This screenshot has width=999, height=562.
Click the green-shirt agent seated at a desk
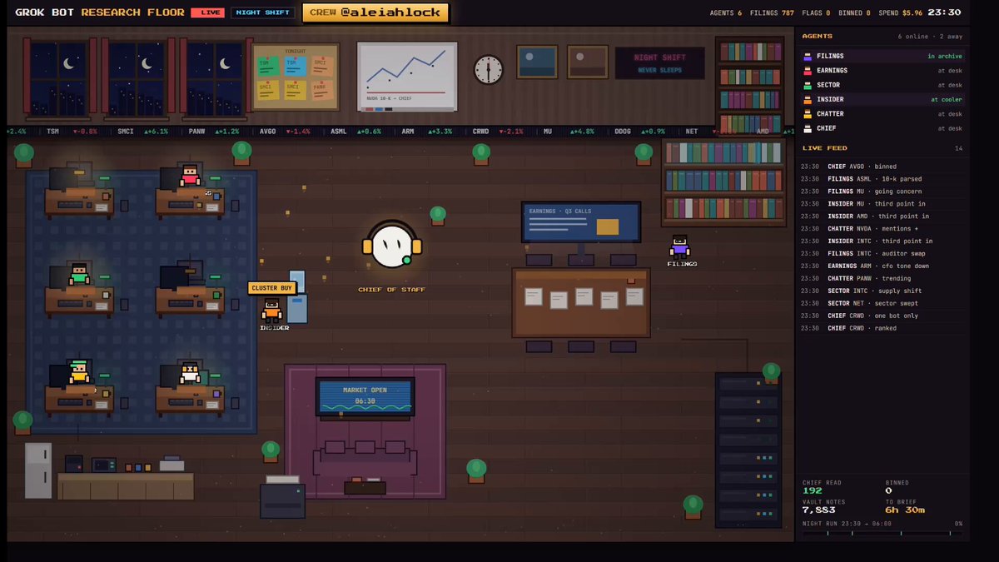79,273
